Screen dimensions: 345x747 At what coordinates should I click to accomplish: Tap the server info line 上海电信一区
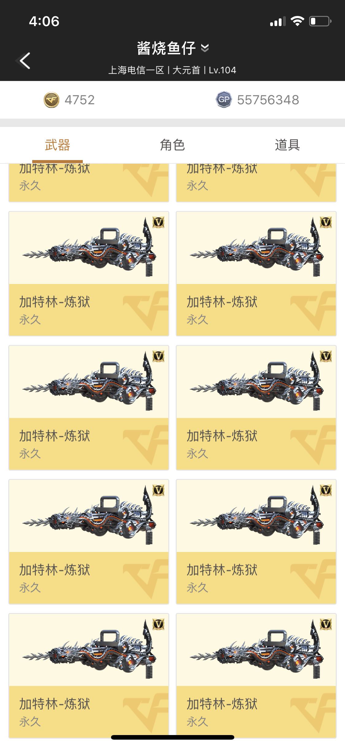136,70
